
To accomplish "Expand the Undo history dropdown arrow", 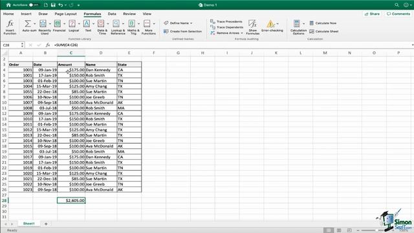I will 65,5.
